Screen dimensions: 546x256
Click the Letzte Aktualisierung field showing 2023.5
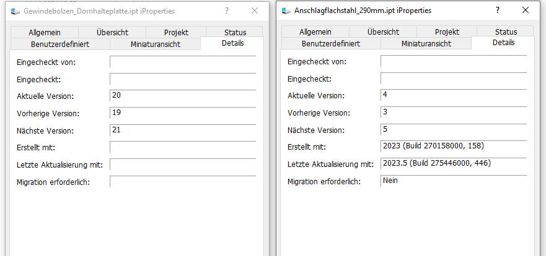pos(454,164)
